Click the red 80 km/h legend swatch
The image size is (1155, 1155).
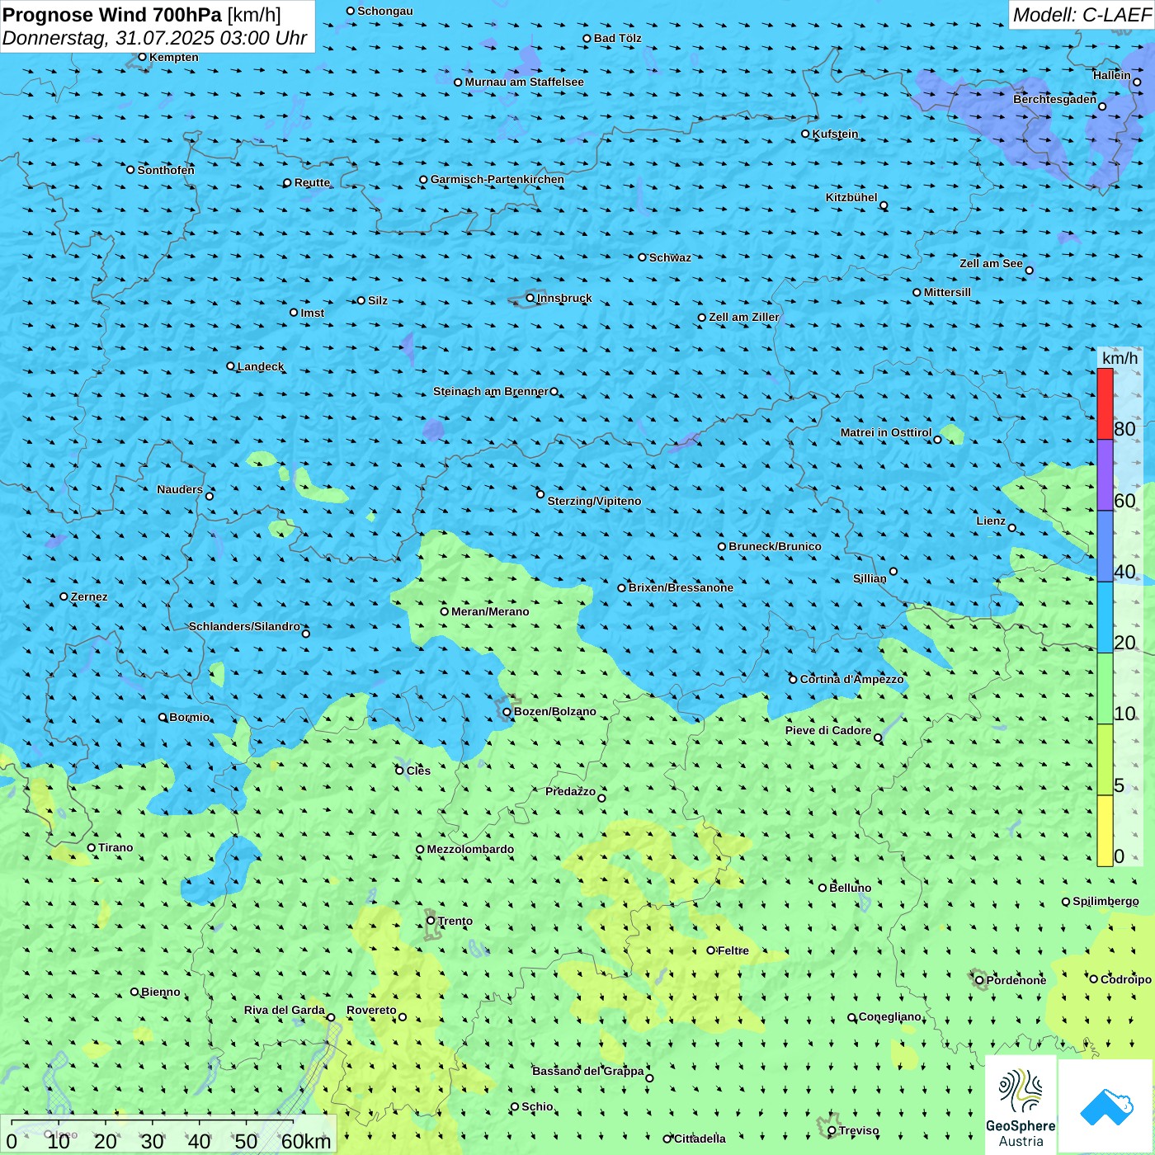1105,404
